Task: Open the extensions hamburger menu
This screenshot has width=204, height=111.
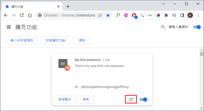Action: pyautogui.click(x=9, y=27)
